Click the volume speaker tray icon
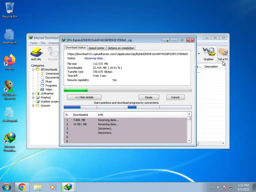The image size is (256, 192). pyautogui.click(x=218, y=187)
